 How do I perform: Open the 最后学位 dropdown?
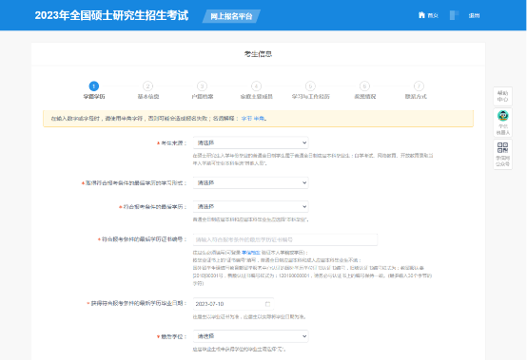point(251,336)
